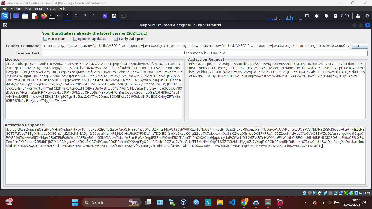The height and width of the screenshot is (209, 372).
Task: Click in the Activation Response text area
Action: click(x=185, y=156)
